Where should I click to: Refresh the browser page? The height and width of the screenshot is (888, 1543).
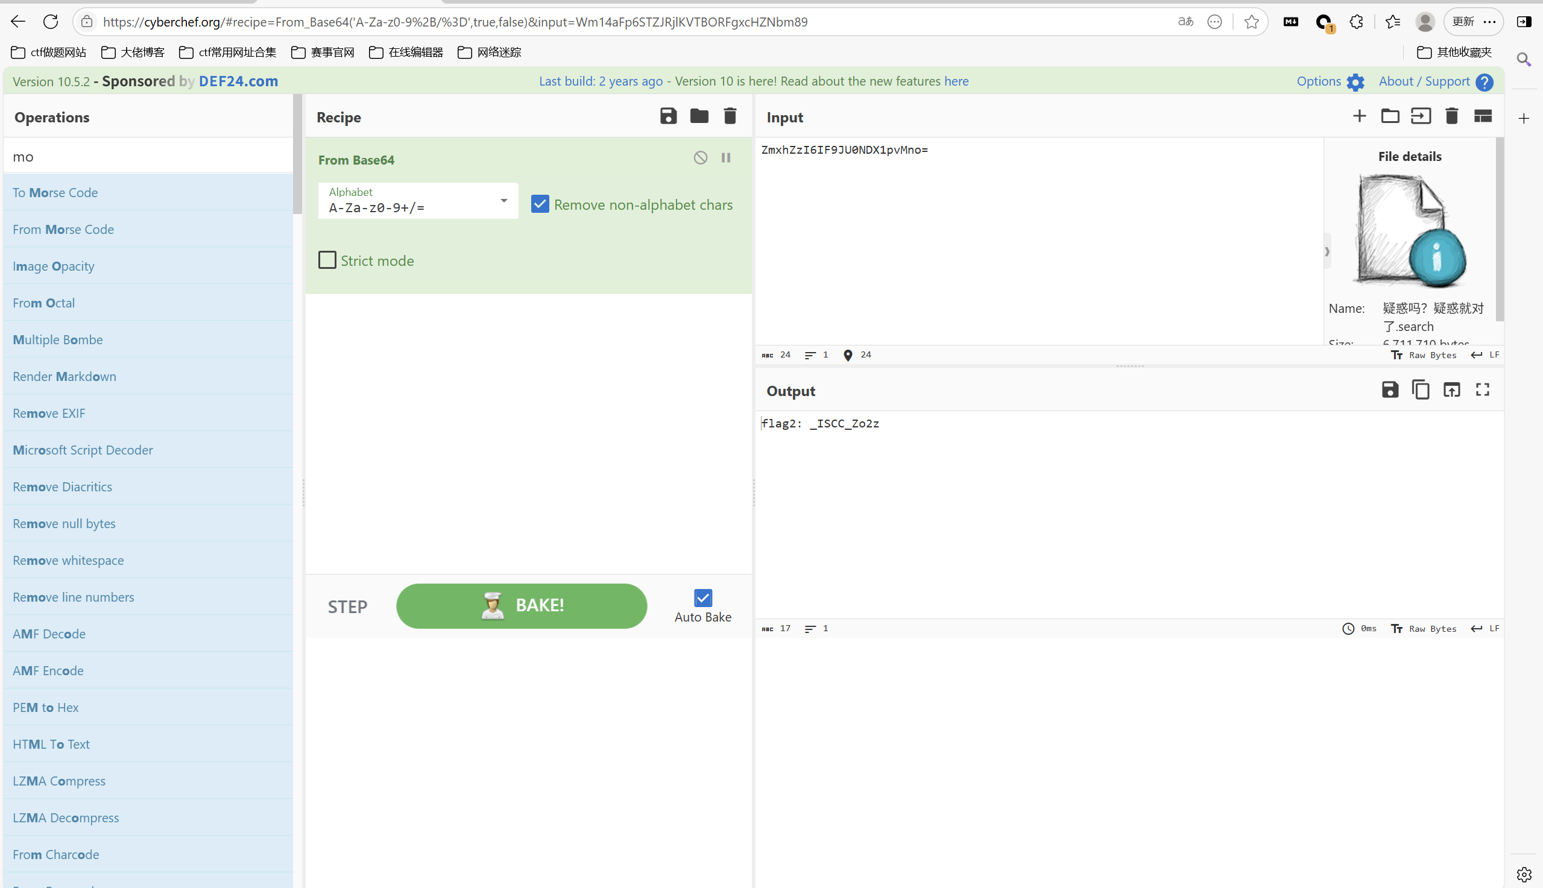click(51, 22)
